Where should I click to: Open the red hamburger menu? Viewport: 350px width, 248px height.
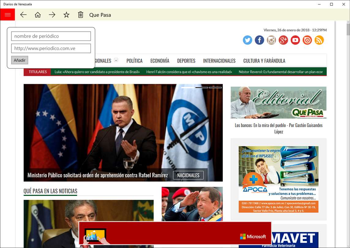click(x=8, y=15)
